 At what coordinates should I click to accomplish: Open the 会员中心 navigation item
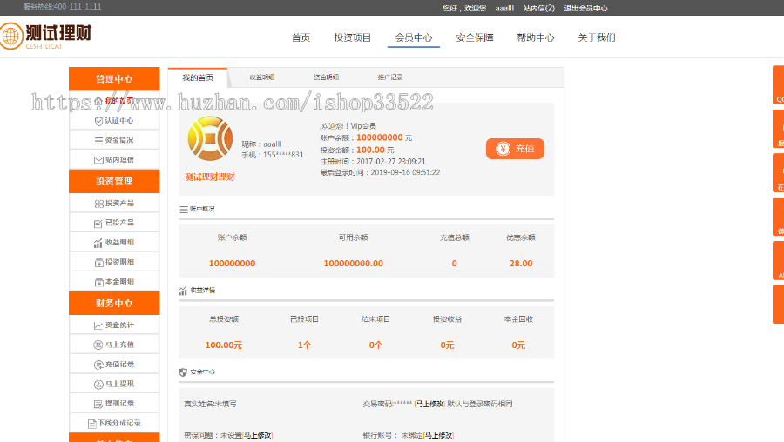[x=414, y=37]
